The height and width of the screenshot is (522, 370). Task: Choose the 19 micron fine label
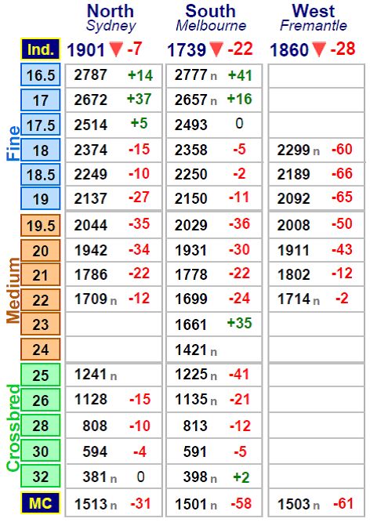(40, 198)
